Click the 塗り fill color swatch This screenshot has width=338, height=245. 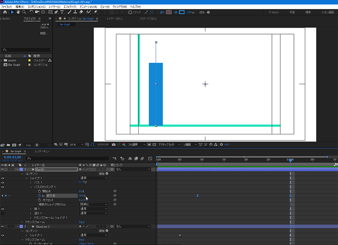point(169,12)
